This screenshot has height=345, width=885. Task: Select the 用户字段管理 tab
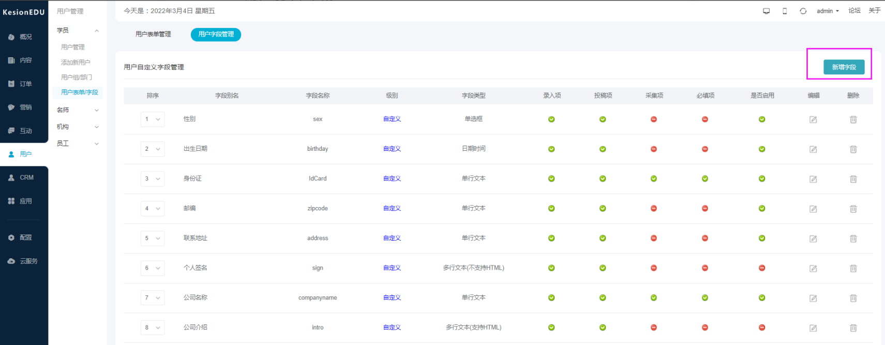[x=216, y=34]
